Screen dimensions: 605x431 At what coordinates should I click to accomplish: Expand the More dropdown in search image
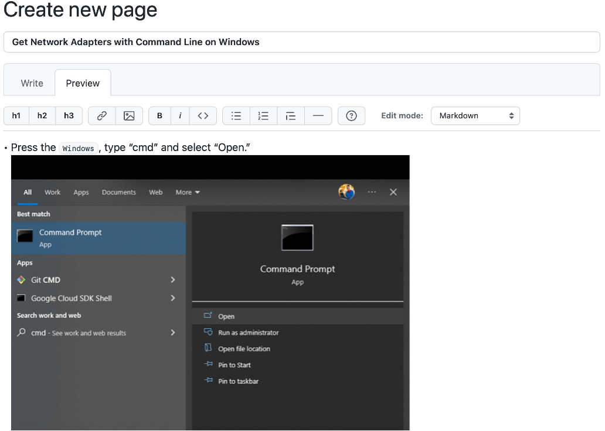(188, 192)
